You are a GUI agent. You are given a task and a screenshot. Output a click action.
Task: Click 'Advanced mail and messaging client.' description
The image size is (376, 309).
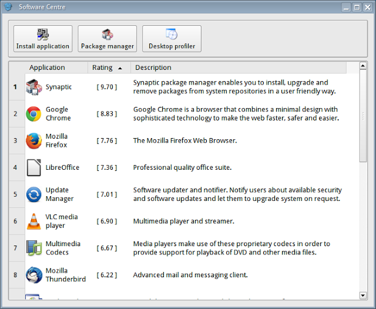pyautogui.click(x=190, y=275)
